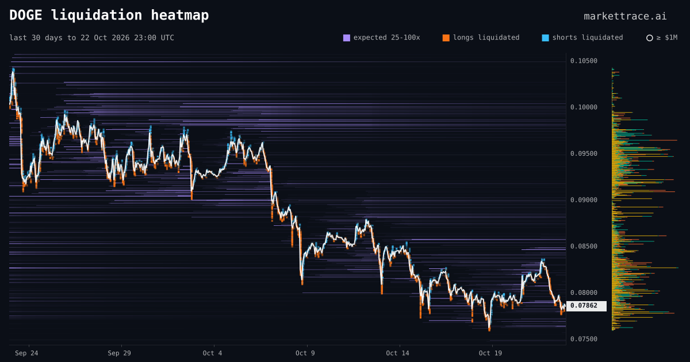
Task: Click the 0.10000 price axis label
Action: (x=584, y=107)
